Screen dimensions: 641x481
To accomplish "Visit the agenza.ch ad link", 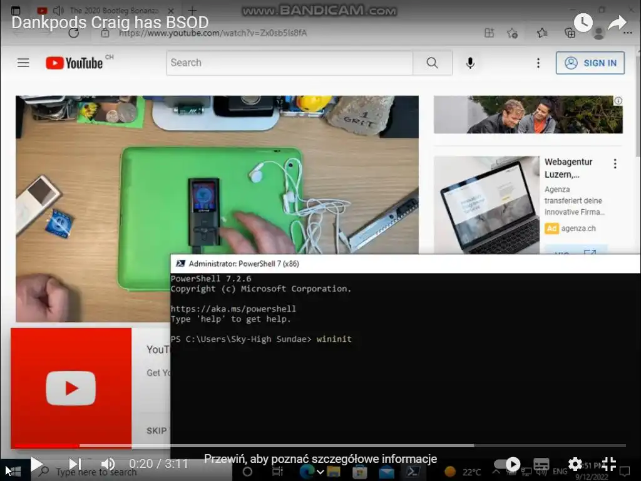I will [578, 228].
